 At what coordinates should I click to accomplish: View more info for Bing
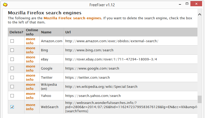click(31, 50)
